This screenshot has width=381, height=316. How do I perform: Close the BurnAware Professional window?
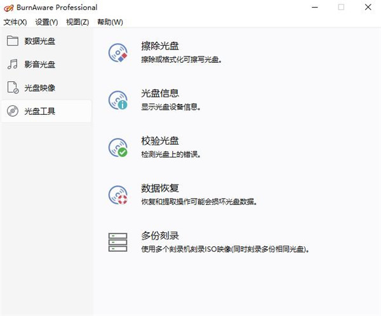point(368,7)
